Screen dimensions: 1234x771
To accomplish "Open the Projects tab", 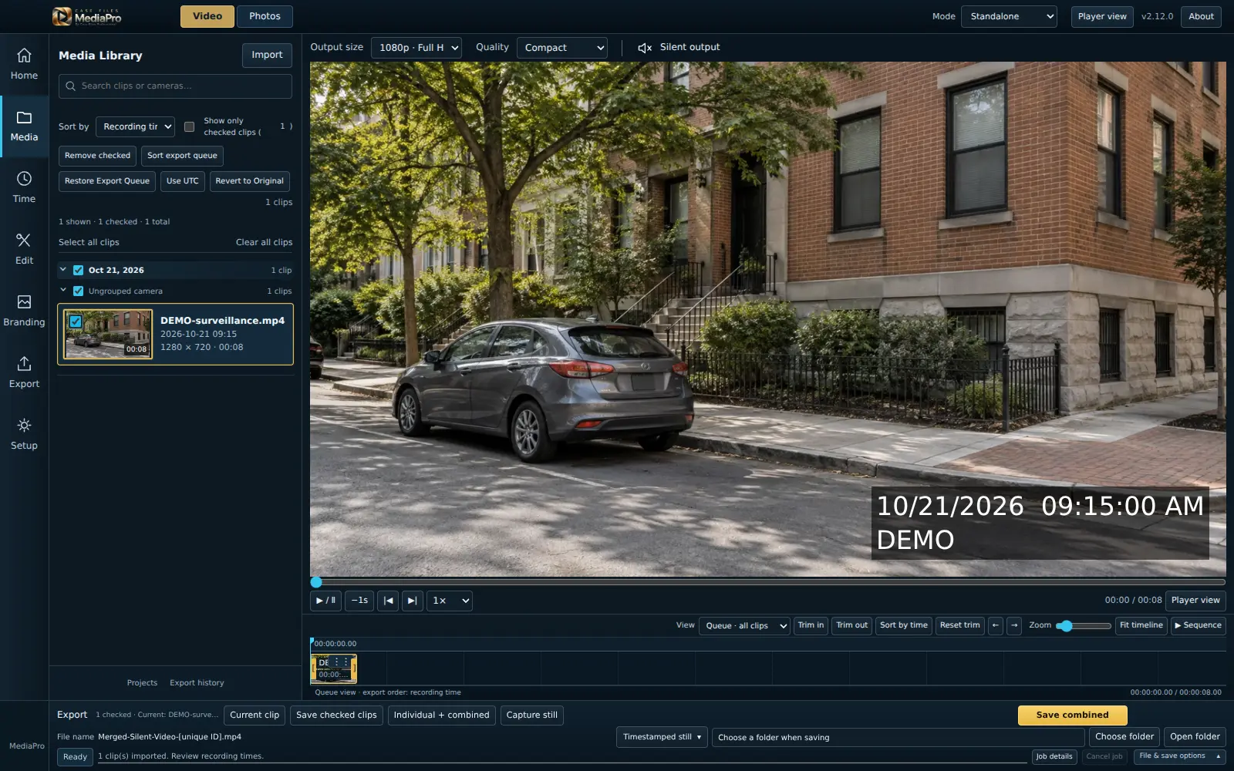I will (142, 683).
